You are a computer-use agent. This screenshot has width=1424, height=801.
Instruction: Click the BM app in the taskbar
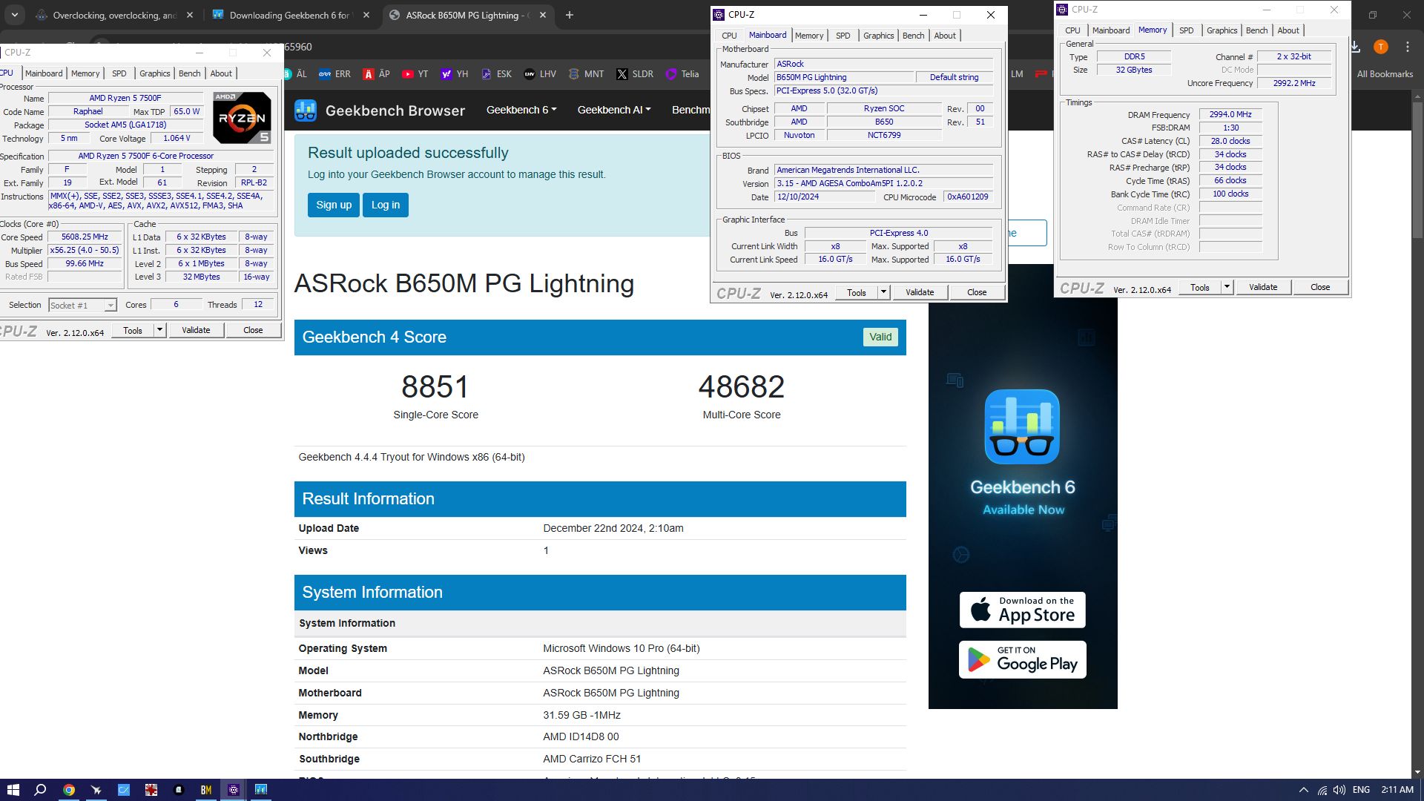pos(205,790)
